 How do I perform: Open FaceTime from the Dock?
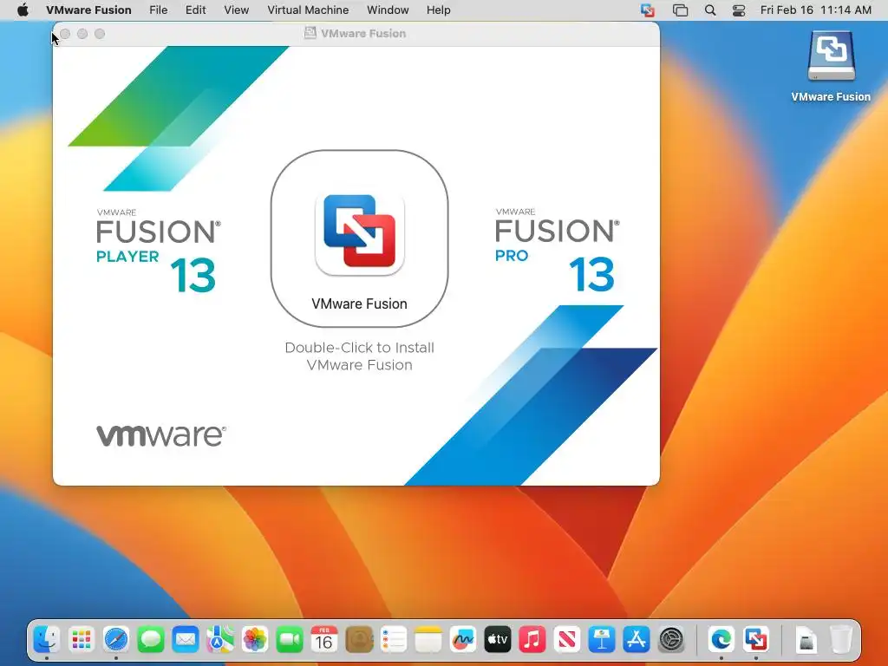(290, 640)
